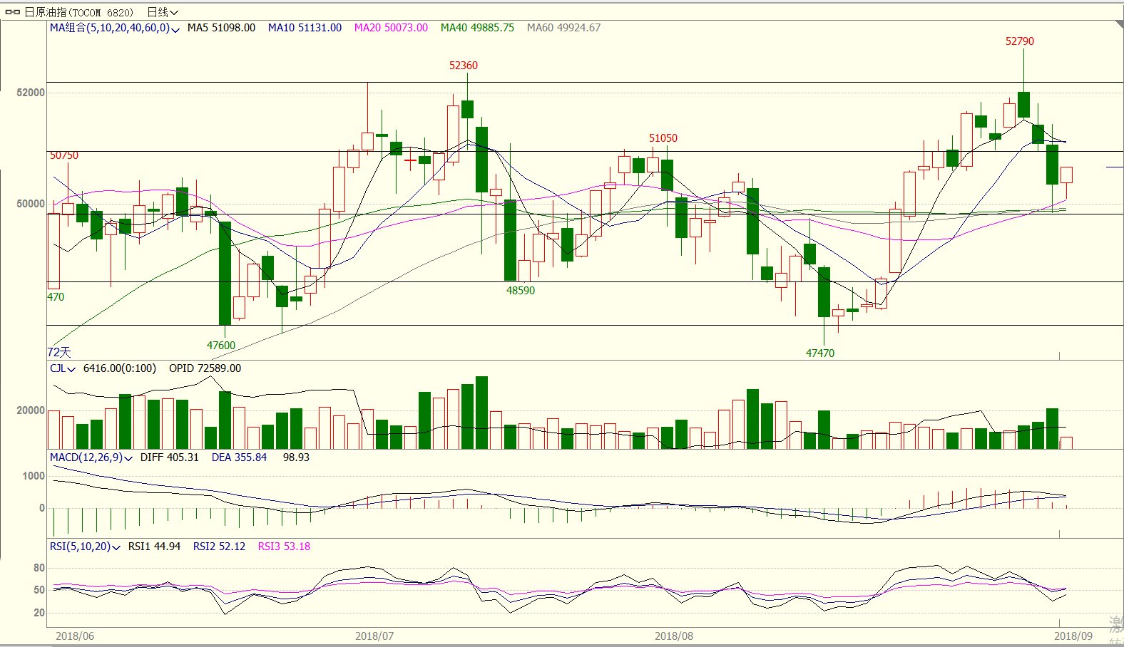Click the 2018/07 date on the time axis
The height and width of the screenshot is (647, 1124).
(374, 636)
